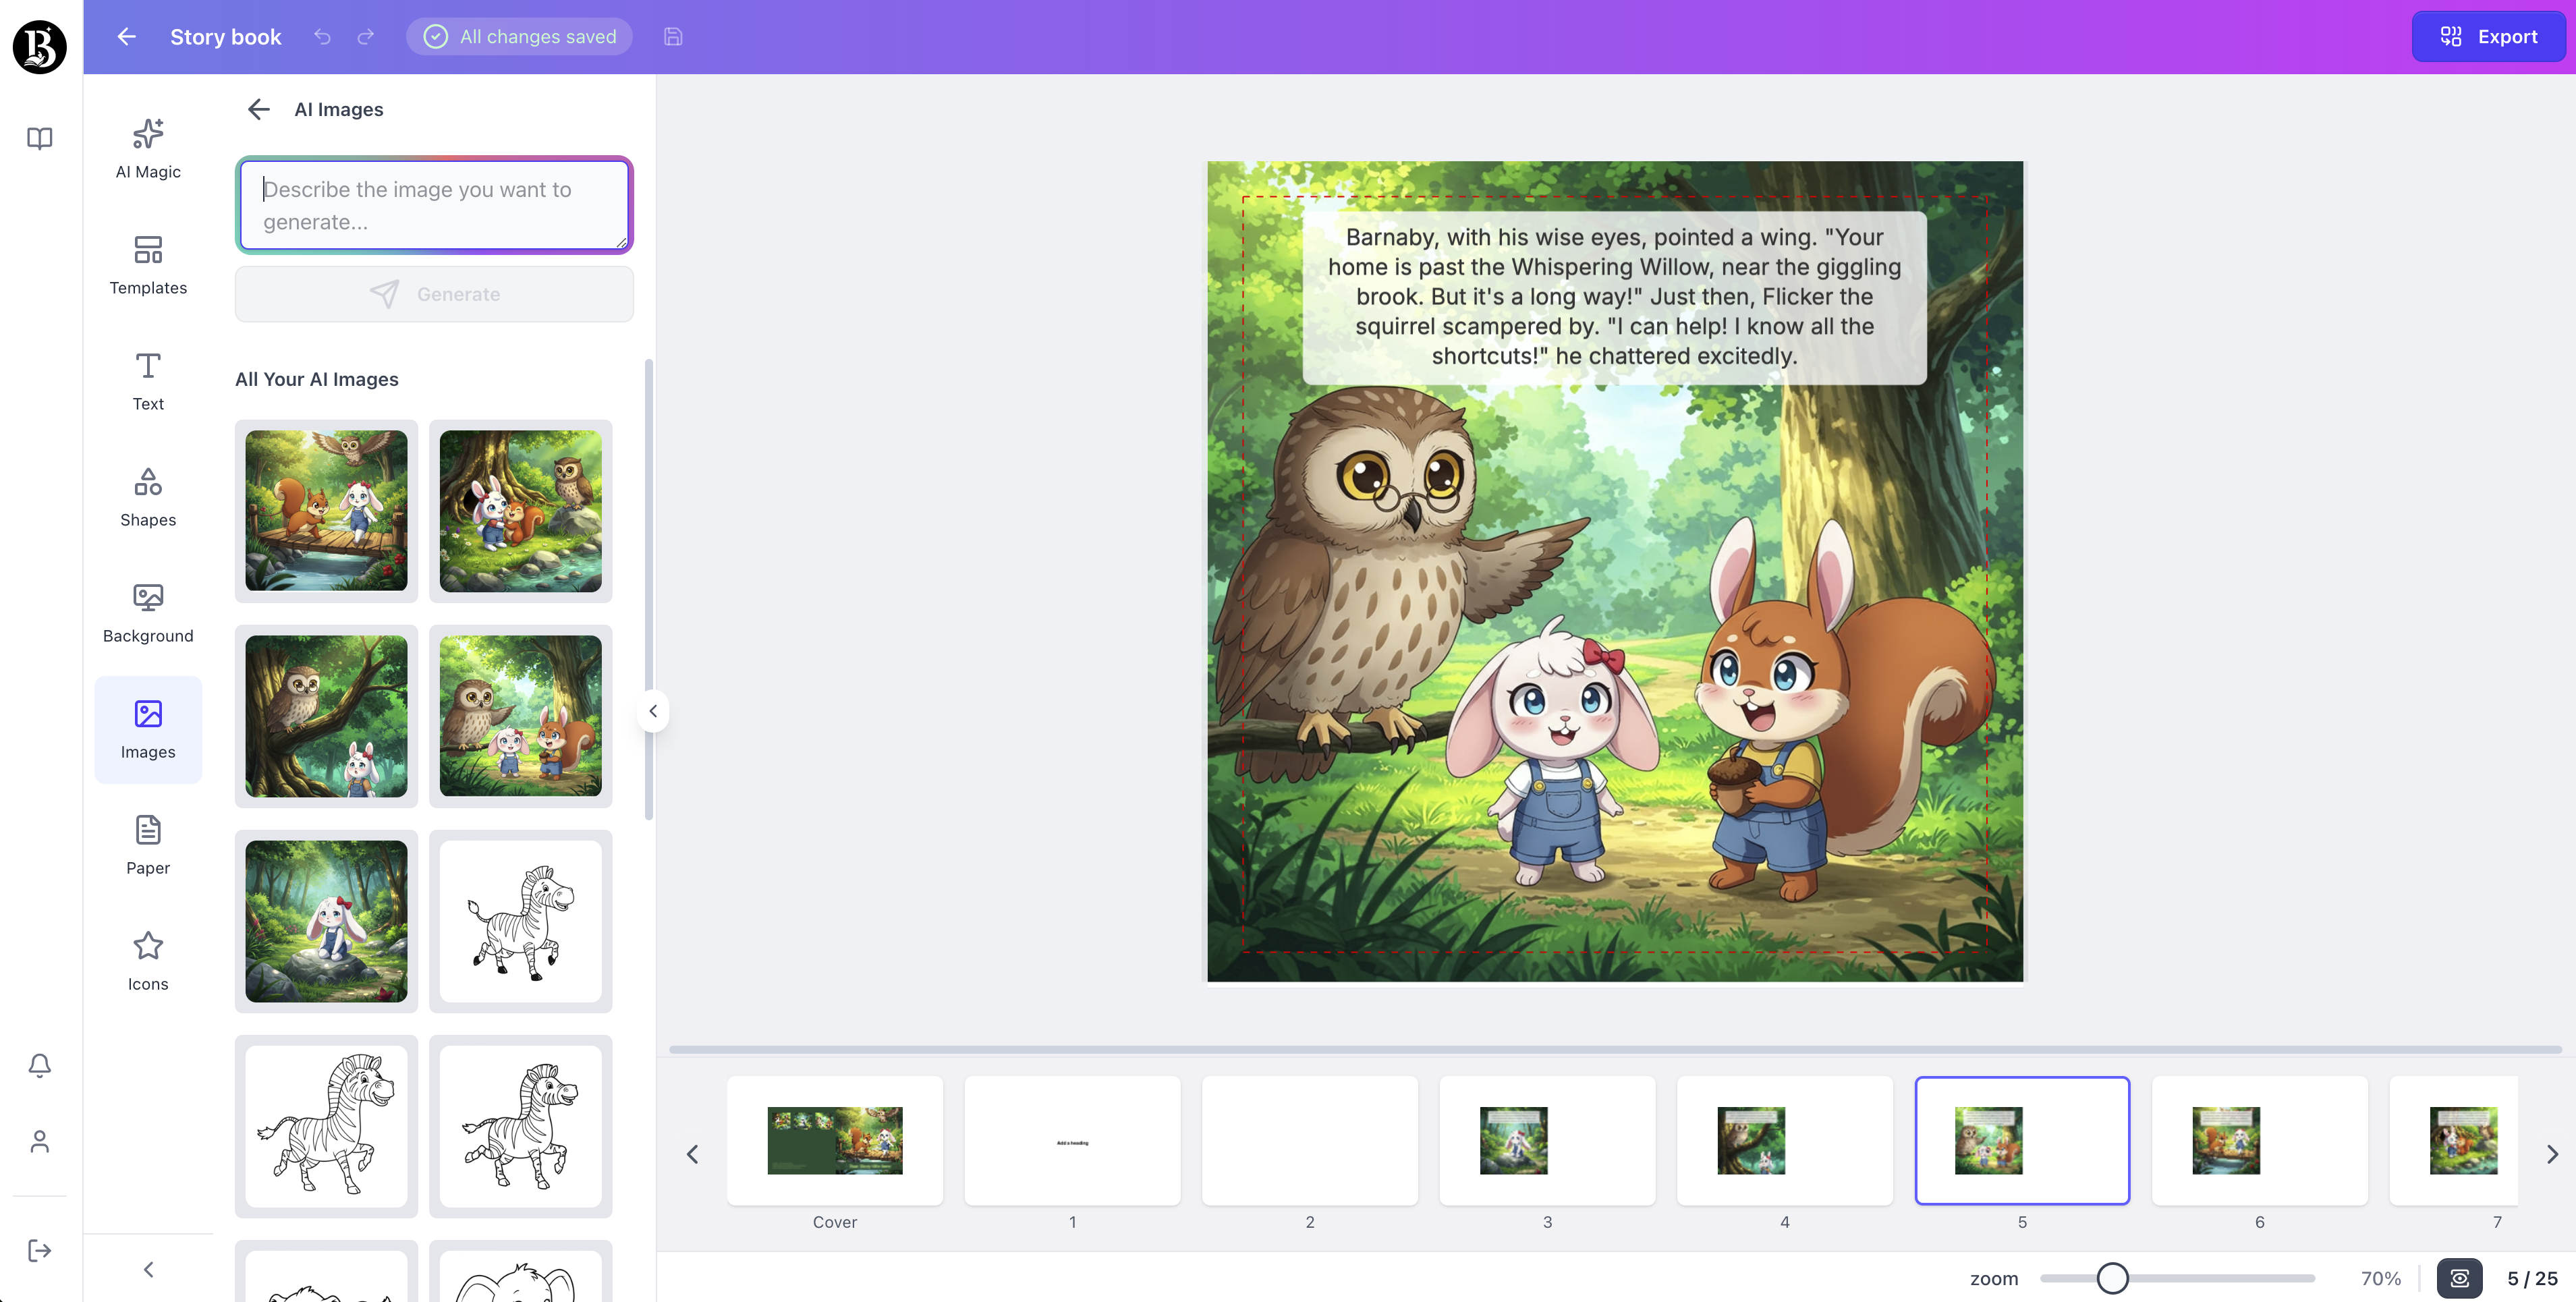Open the Templates panel

pos(147,265)
